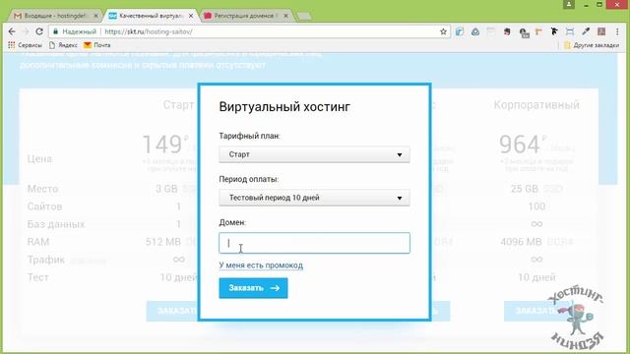Click the grey rounded-triangle extension icon
Screen dimensions: 630x354
(x=475, y=31)
